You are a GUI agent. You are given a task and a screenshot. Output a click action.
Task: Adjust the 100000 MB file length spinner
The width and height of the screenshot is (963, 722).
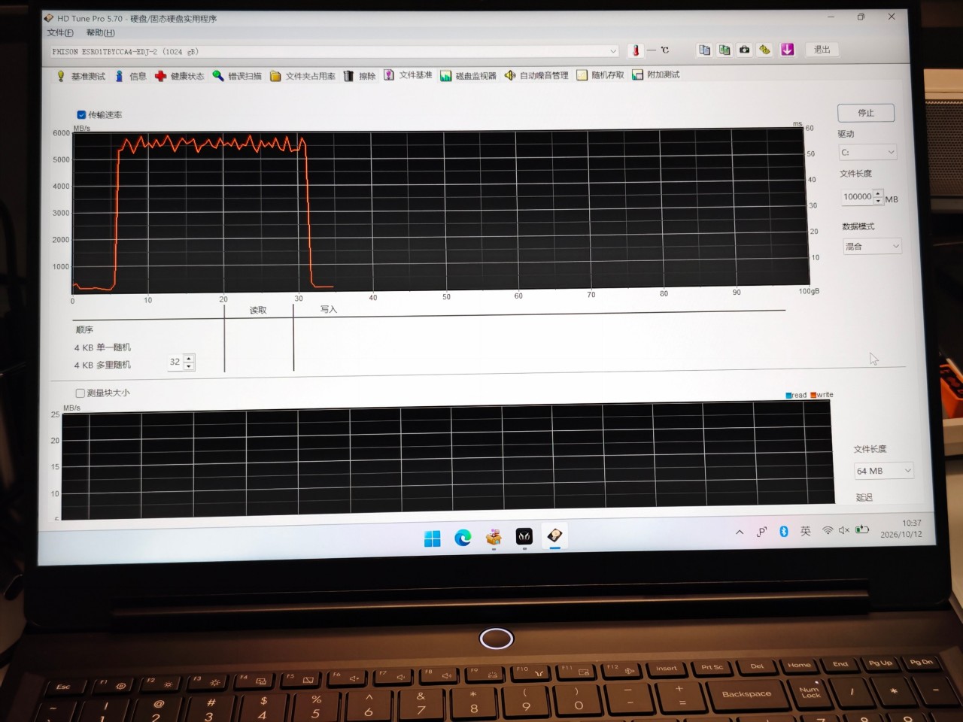878,197
